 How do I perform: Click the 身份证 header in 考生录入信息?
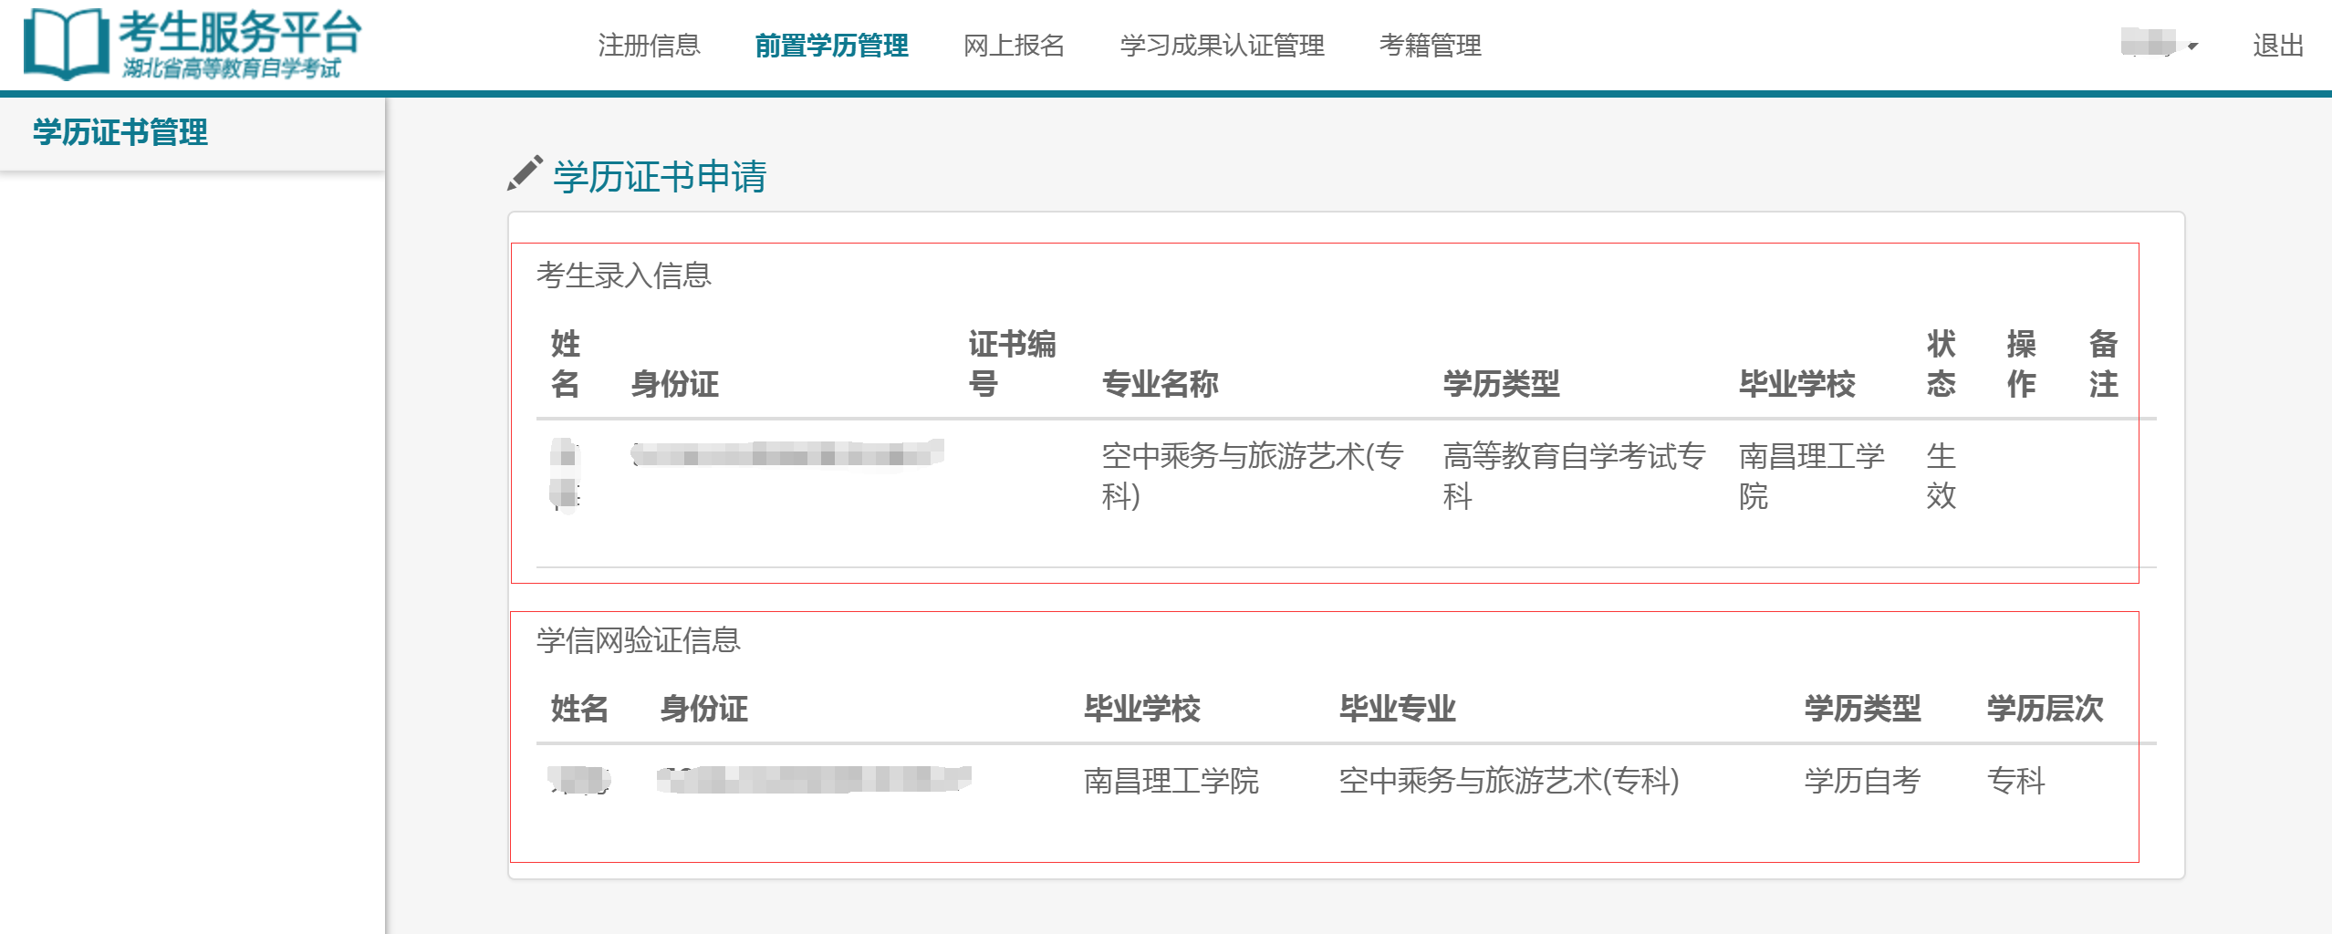[673, 384]
